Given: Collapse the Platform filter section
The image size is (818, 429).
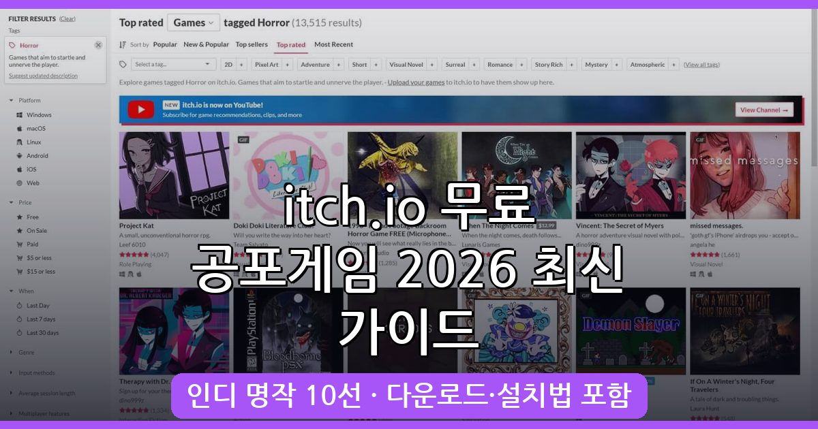Looking at the screenshot, I should tap(12, 100).
